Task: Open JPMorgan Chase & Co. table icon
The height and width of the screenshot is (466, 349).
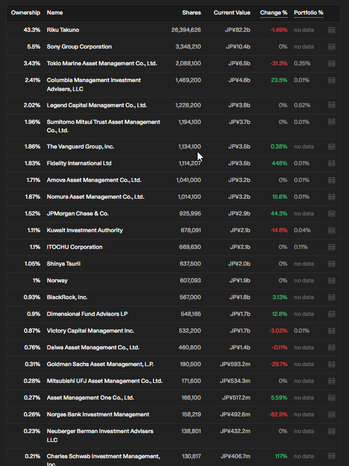Action: [x=332, y=213]
